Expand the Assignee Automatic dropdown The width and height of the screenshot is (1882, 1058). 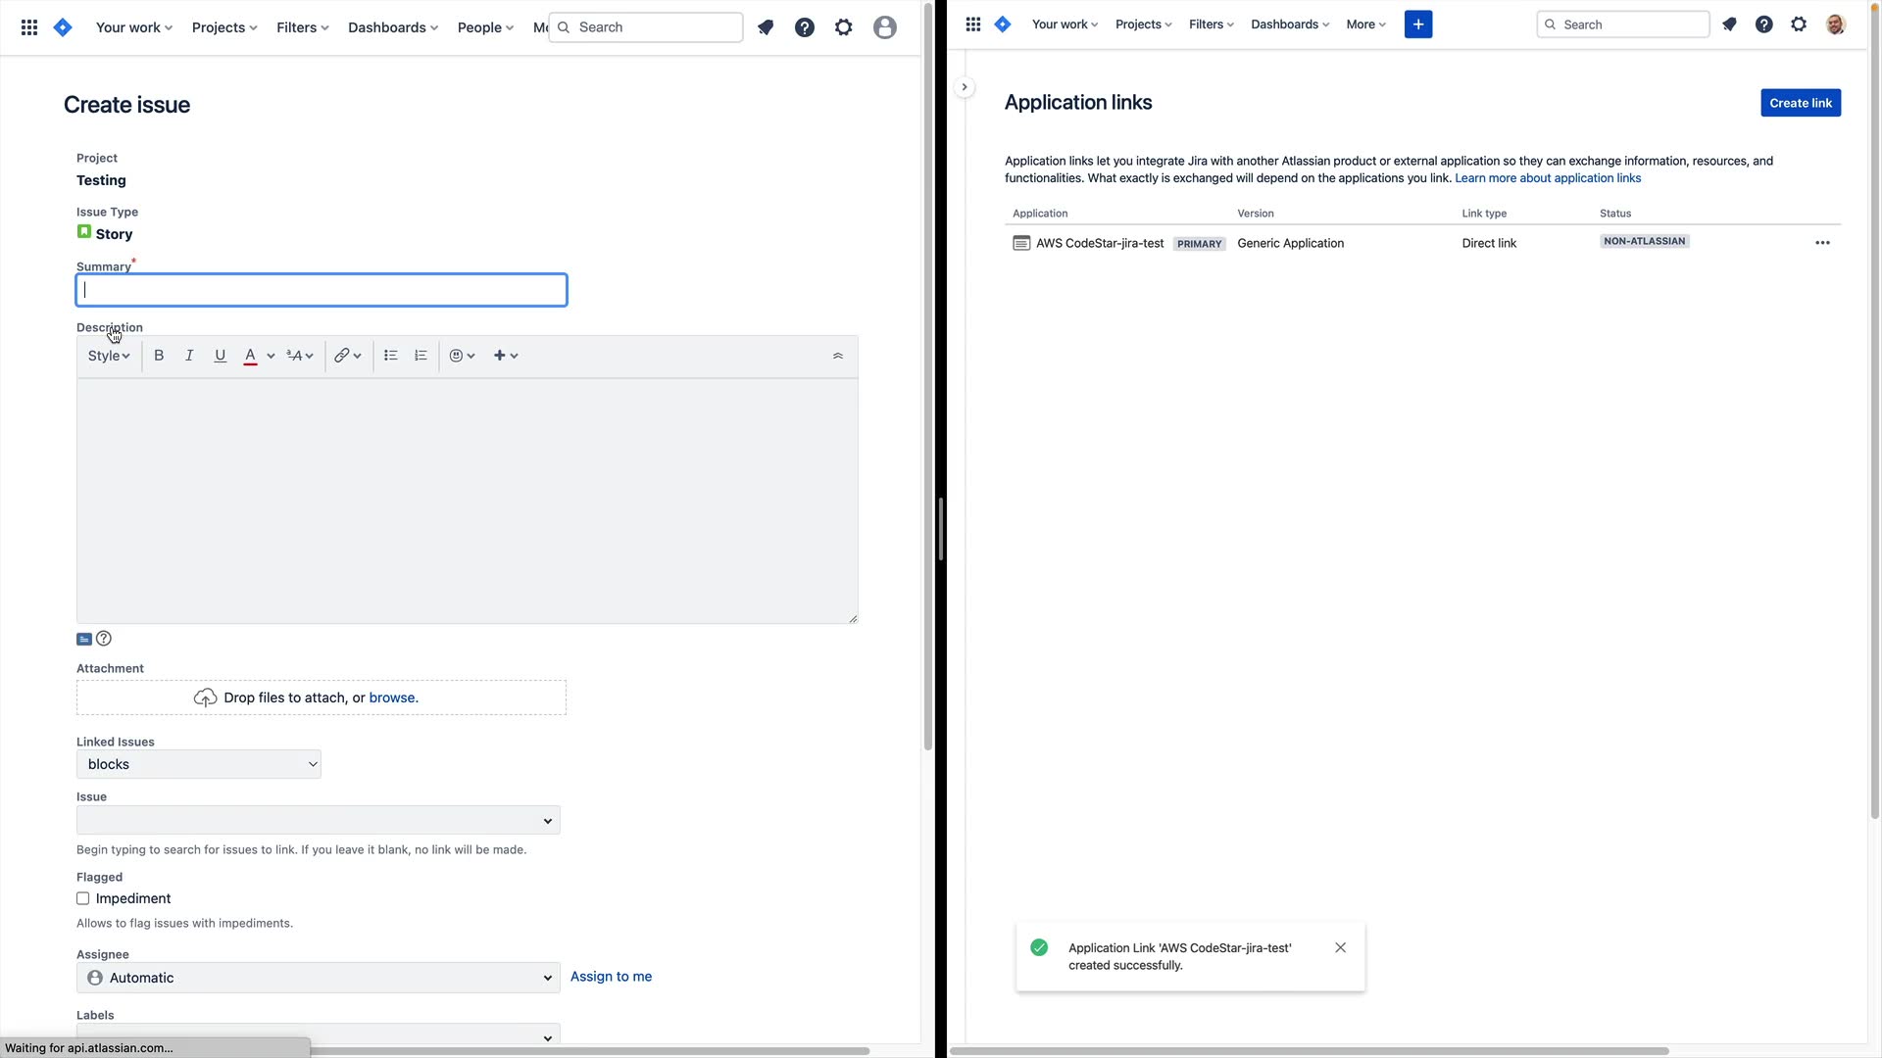[x=319, y=978]
